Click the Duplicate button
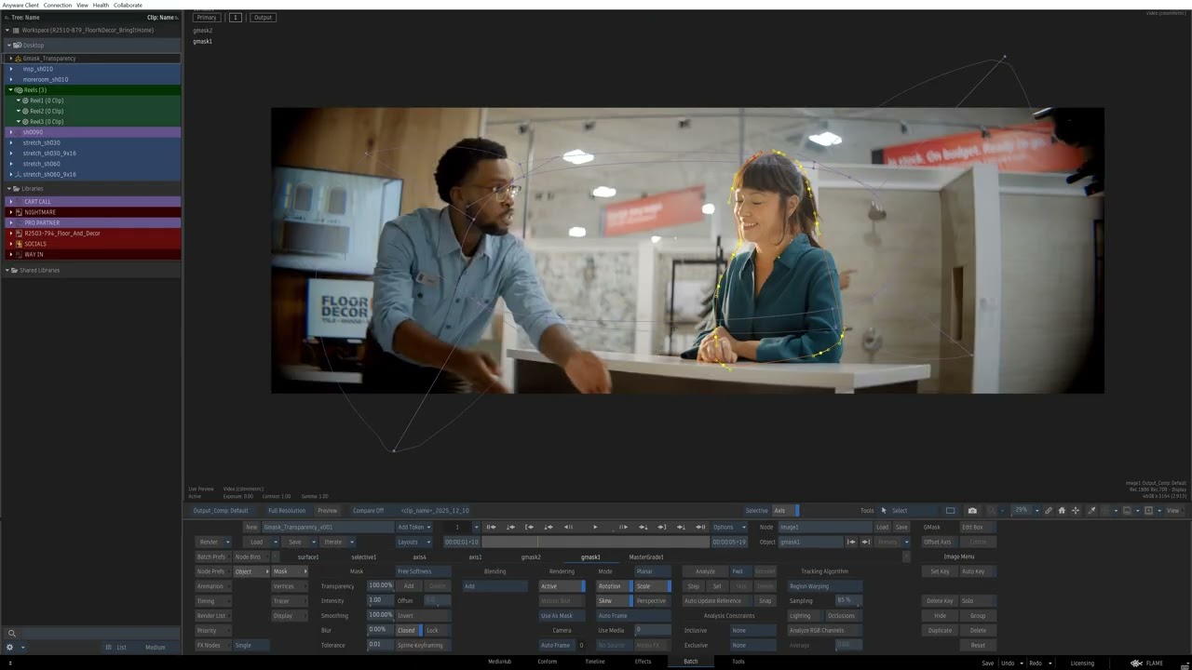Viewport: 1192px width, 670px height. tap(940, 631)
